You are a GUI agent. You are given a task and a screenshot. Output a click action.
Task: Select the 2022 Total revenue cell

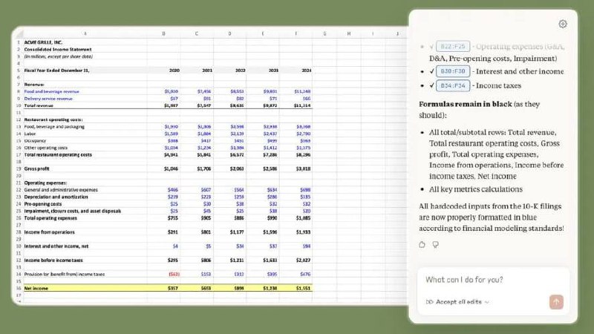[237, 105]
